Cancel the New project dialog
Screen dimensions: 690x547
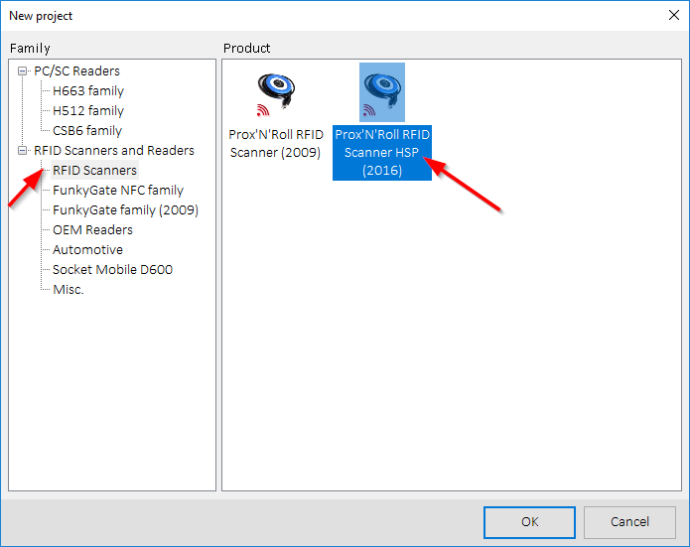point(629,522)
